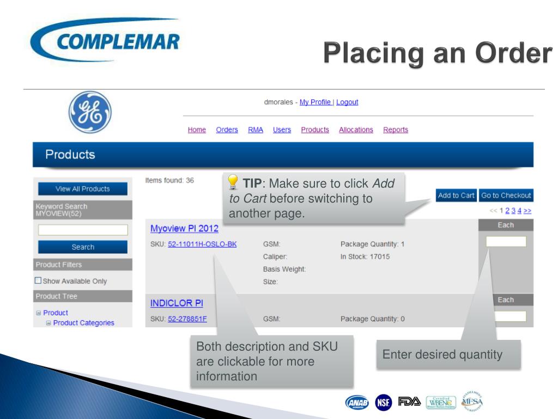
Task: Click the NSF certification logo
Action: click(383, 403)
